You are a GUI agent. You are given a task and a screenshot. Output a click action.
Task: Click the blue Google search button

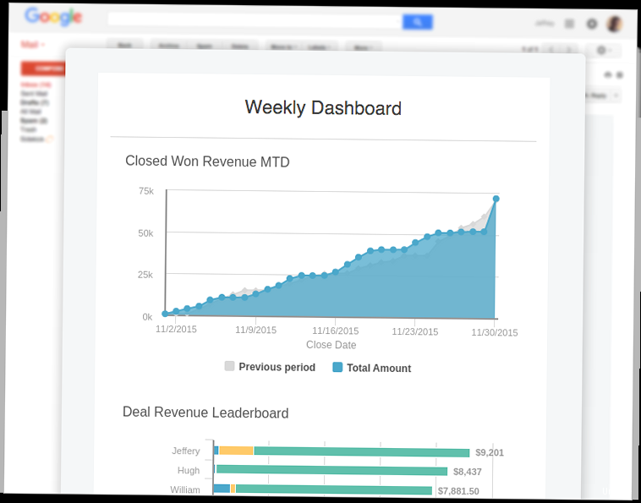coord(418,22)
